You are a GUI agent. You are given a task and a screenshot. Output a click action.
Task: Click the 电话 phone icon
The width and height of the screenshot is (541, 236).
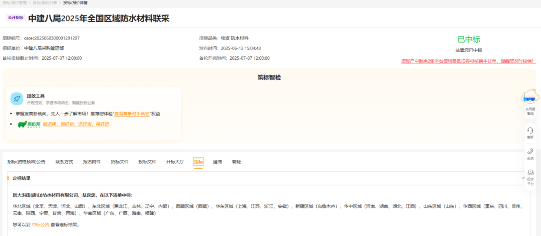click(530, 151)
